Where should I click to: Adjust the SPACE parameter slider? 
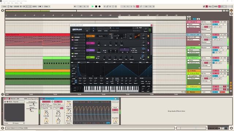32,109
